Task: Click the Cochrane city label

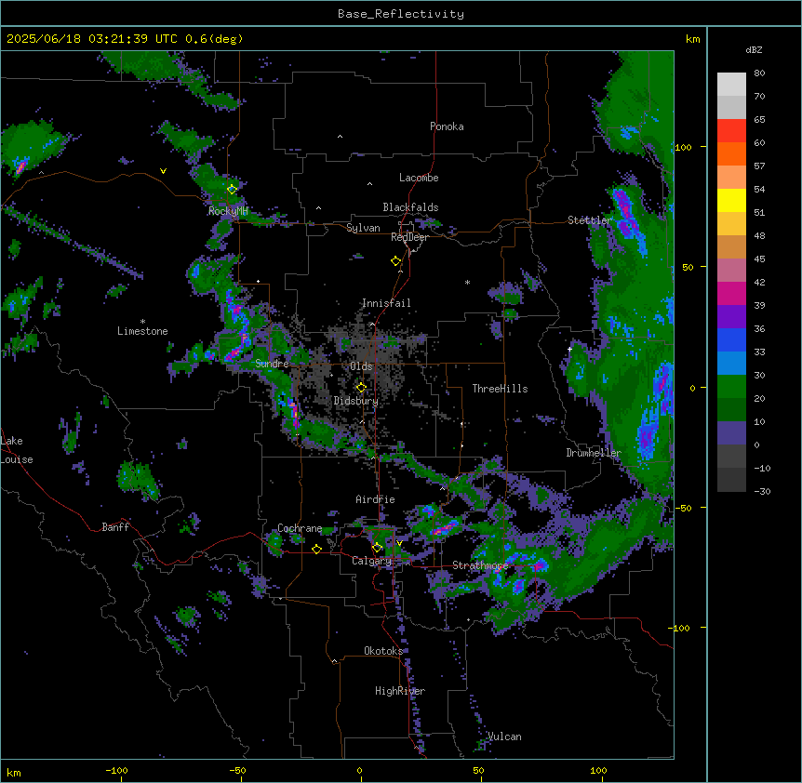Action: 300,528
